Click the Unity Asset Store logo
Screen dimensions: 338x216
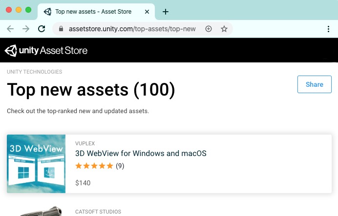pos(46,51)
